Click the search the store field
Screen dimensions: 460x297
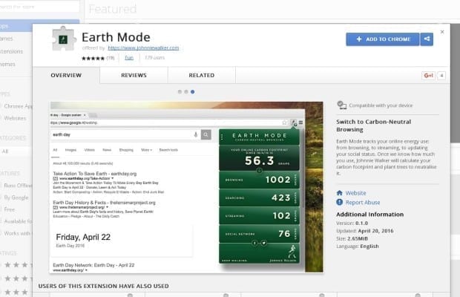(x=38, y=7)
